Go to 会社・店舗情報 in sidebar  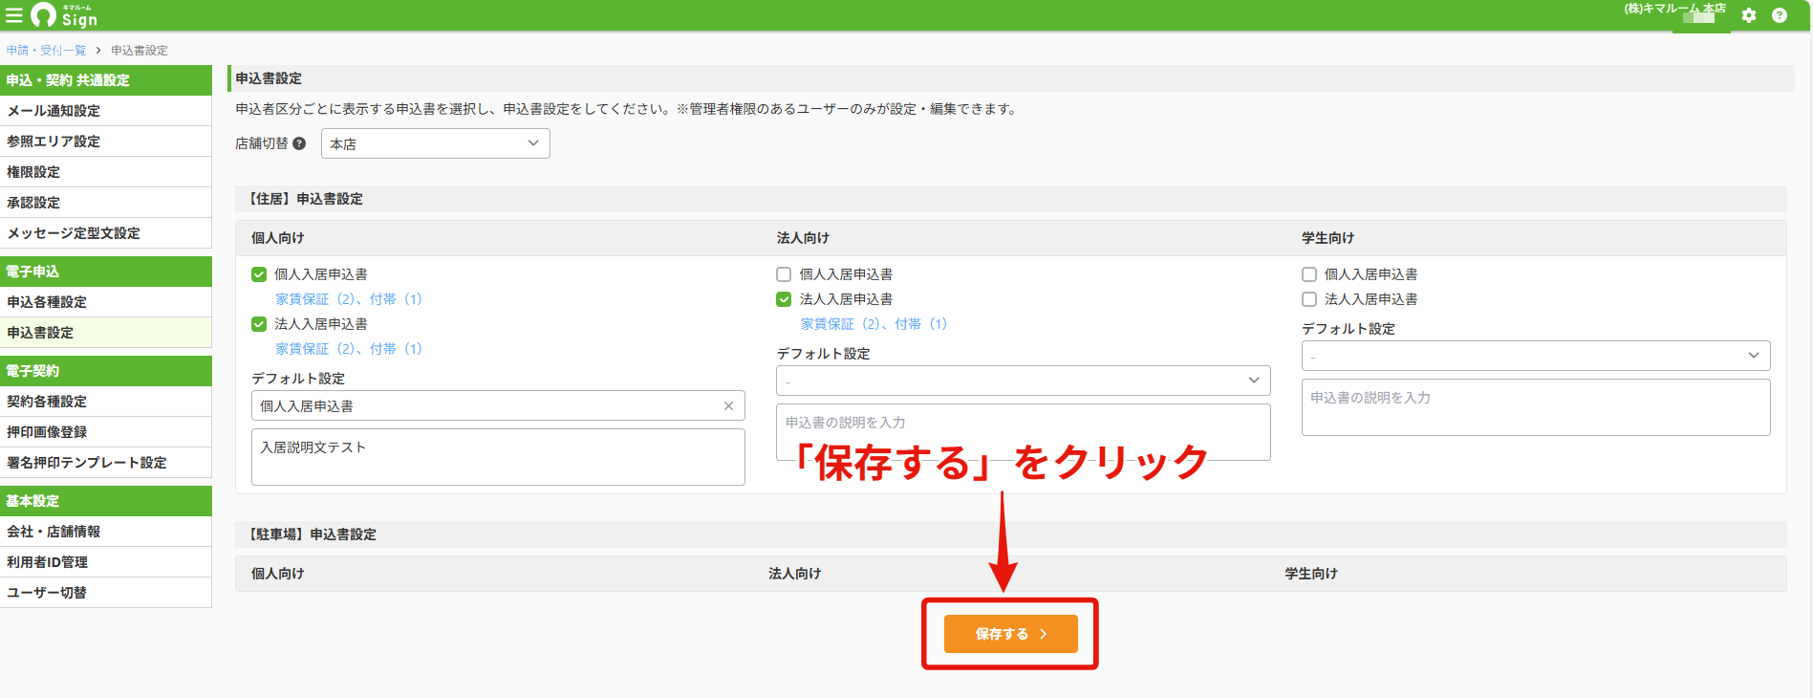point(106,532)
